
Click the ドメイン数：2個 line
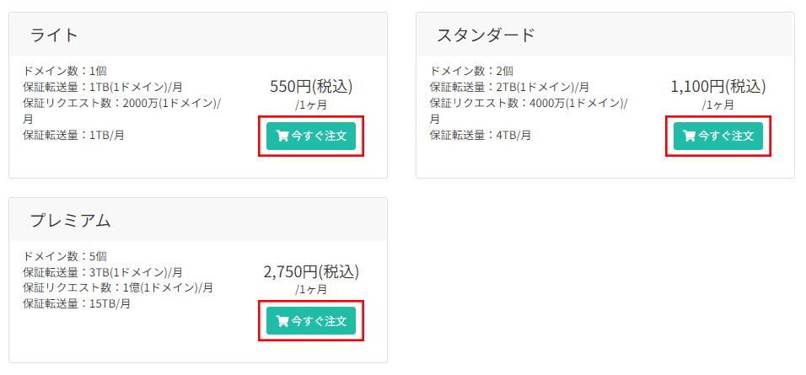pyautogui.click(x=471, y=71)
